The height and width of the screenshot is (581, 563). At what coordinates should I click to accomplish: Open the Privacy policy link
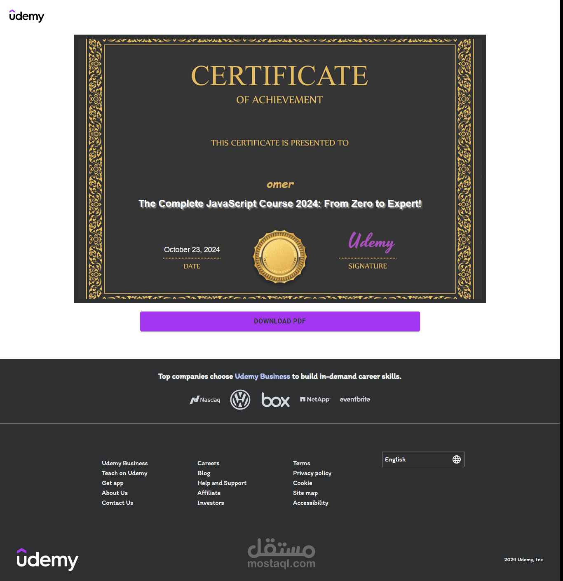[x=312, y=473]
